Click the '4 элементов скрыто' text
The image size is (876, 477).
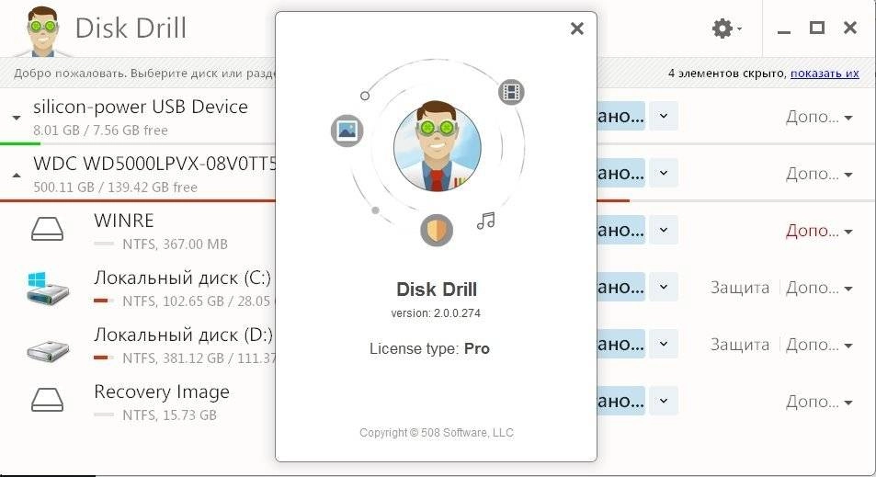(x=727, y=74)
